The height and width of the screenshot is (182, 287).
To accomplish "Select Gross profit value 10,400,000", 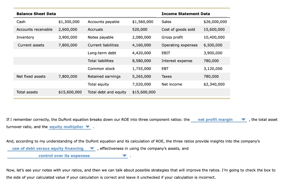I will click(214, 37).
